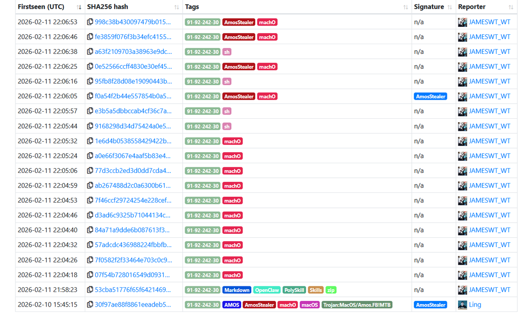Click the copy icon beside hash fe3859f076f3b34efc4155
530x315 pixels.
90,37
